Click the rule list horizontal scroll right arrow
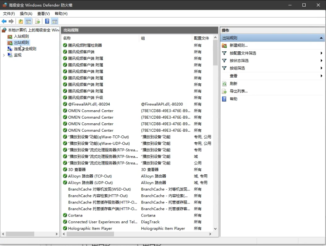Viewport: 326px width, 246px height. pos(210,234)
